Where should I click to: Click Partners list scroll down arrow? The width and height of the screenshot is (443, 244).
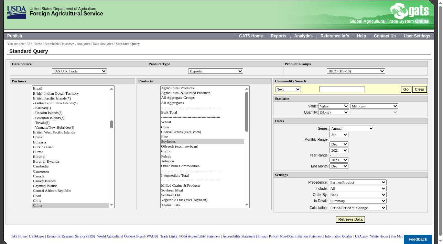111,205
